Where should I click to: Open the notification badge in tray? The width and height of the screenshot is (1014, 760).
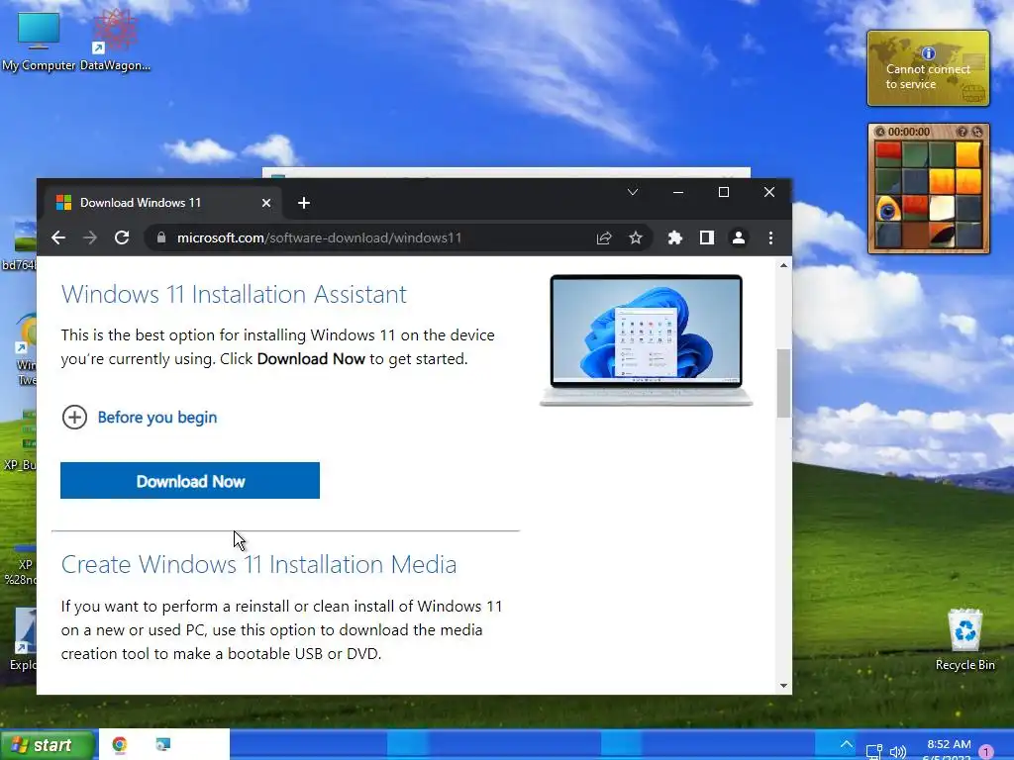[986, 752]
